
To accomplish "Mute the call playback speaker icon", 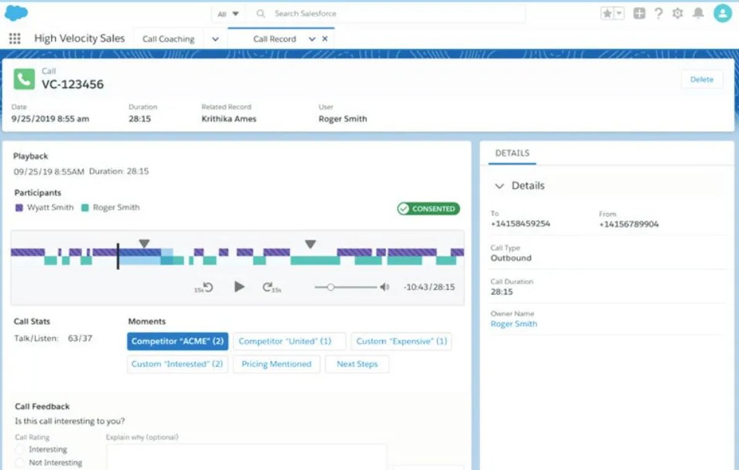I will point(385,287).
